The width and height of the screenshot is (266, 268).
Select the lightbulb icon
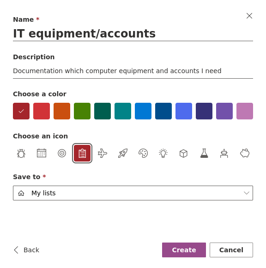pos(163,153)
